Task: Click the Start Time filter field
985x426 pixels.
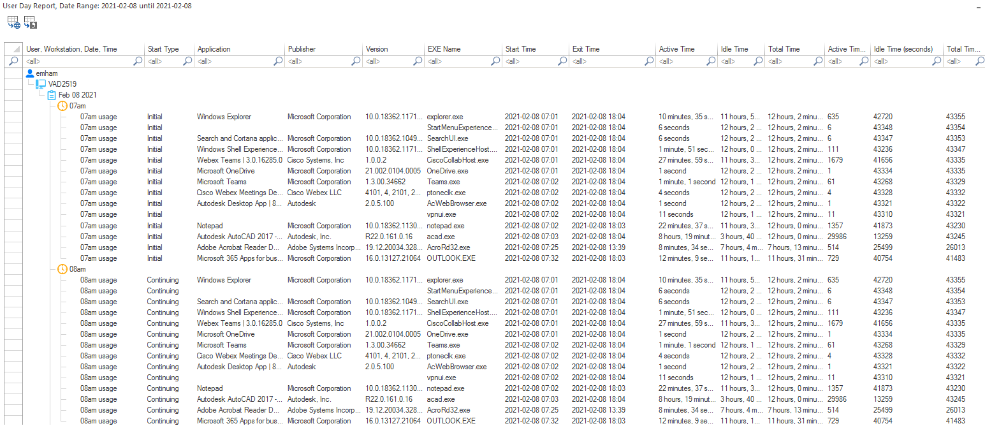Action: click(530, 61)
